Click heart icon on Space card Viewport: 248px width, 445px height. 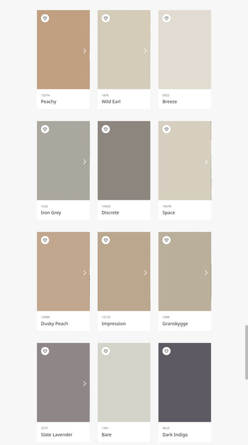pyautogui.click(x=166, y=129)
